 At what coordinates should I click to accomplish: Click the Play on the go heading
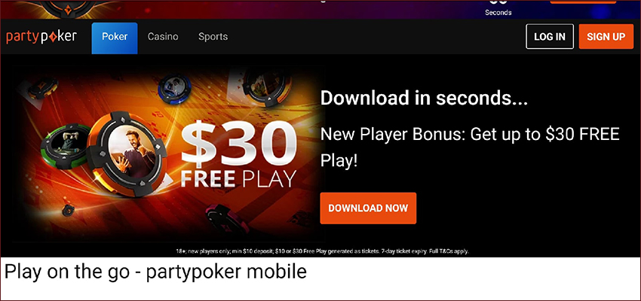pos(155,272)
